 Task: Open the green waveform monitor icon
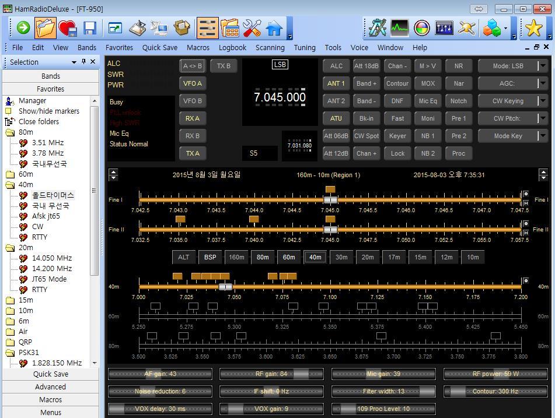tap(400, 27)
